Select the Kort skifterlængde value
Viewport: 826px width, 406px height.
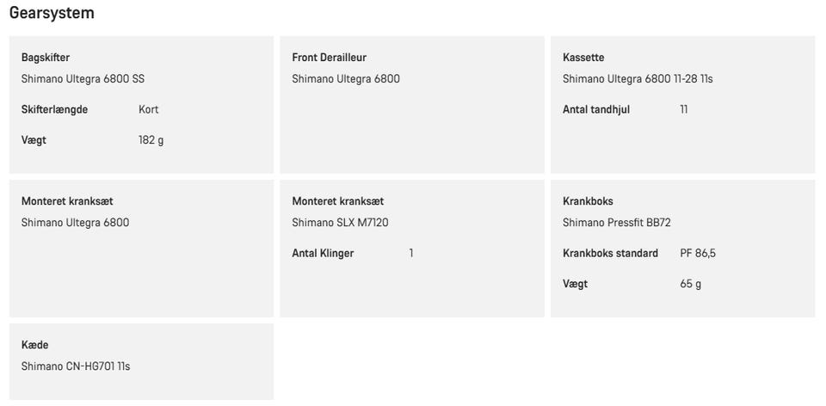[x=149, y=109]
